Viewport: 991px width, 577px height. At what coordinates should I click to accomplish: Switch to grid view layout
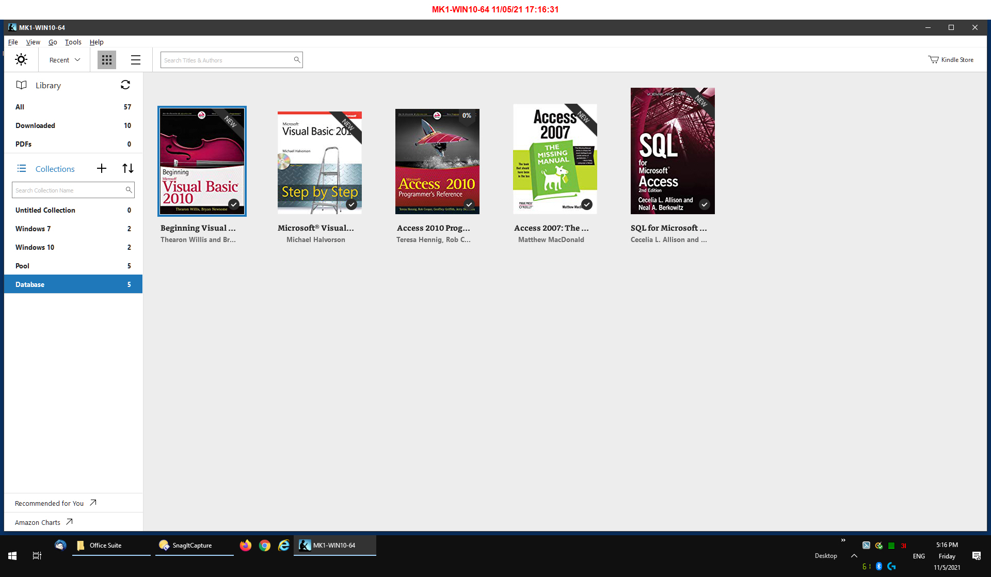tap(107, 60)
